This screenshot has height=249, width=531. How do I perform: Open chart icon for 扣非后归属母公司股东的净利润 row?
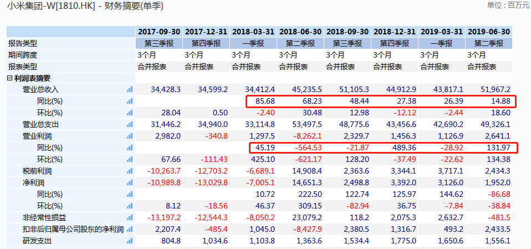(x=130, y=230)
